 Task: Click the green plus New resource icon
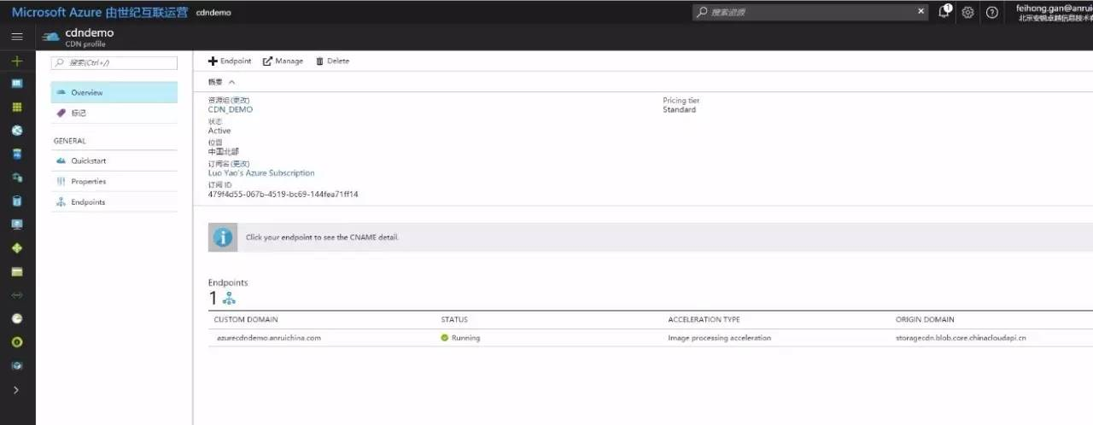point(17,61)
